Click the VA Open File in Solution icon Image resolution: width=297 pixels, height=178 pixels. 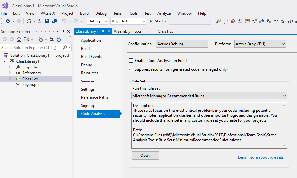pyautogui.click(x=240, y=21)
